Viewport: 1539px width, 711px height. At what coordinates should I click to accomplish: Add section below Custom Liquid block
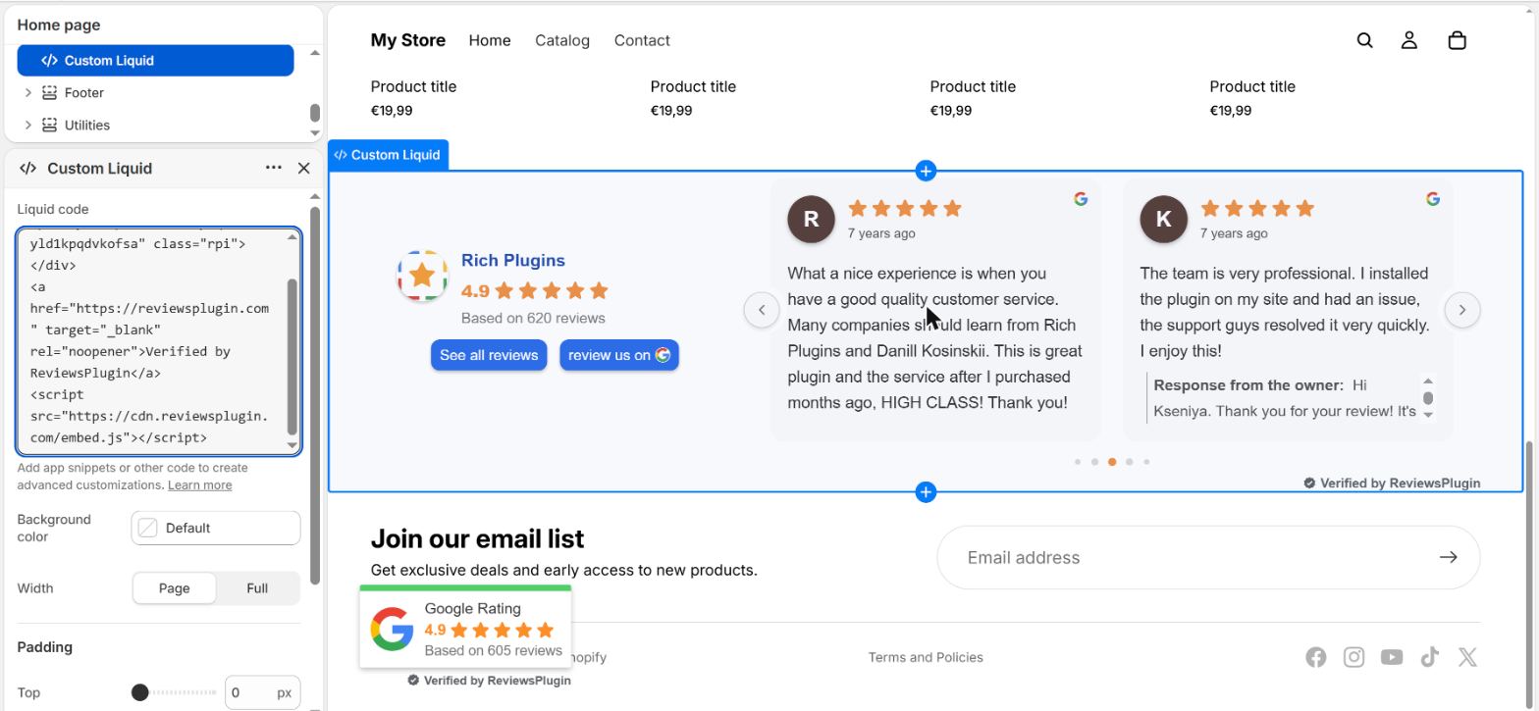[x=926, y=492]
